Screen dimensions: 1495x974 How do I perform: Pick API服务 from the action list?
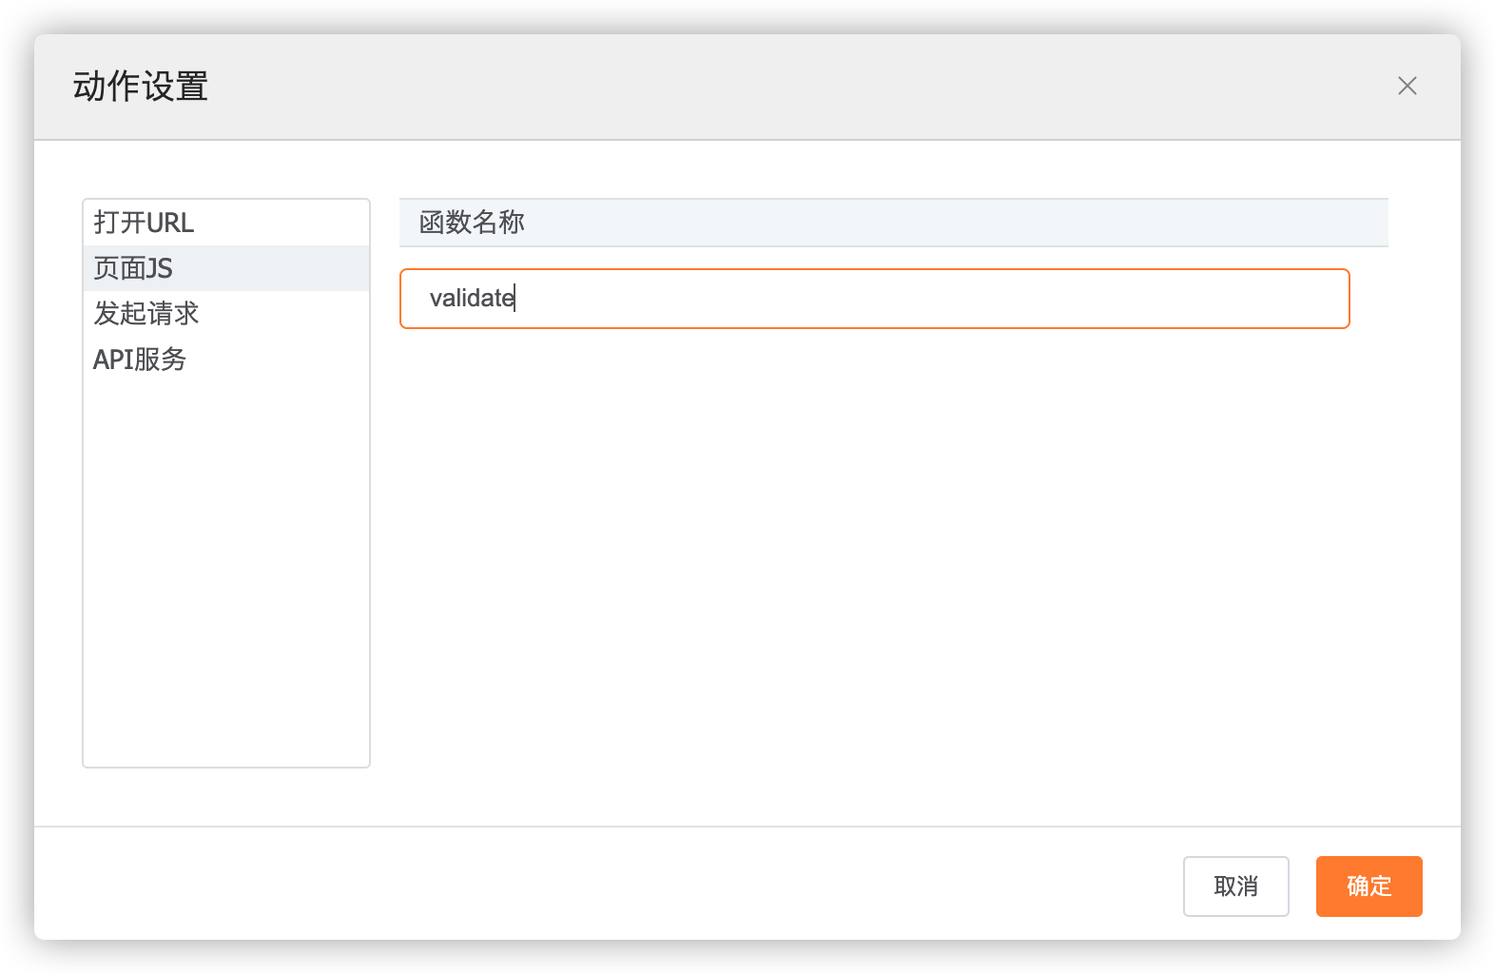coord(140,360)
